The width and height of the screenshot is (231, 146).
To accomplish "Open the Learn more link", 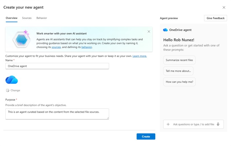I will [140, 56].
